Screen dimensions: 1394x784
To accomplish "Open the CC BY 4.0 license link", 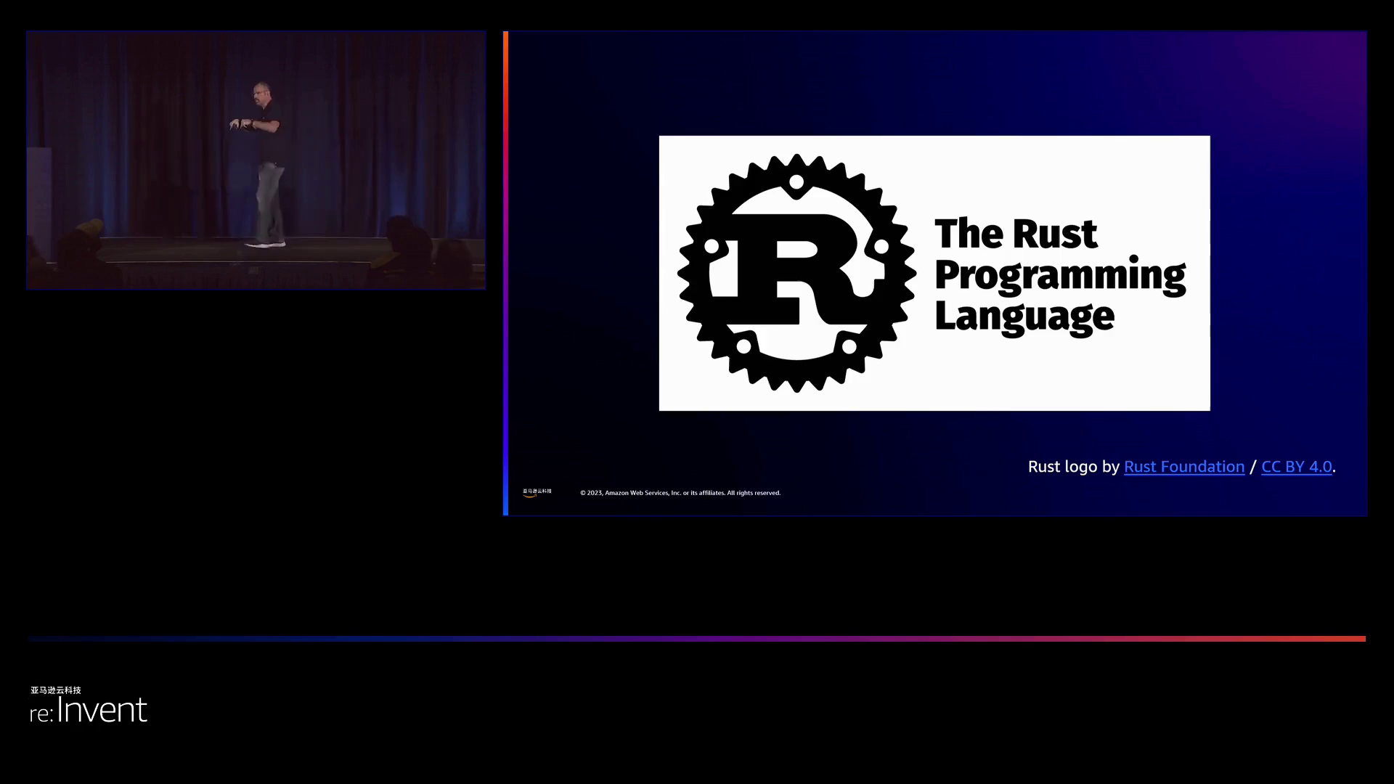I will [1297, 467].
